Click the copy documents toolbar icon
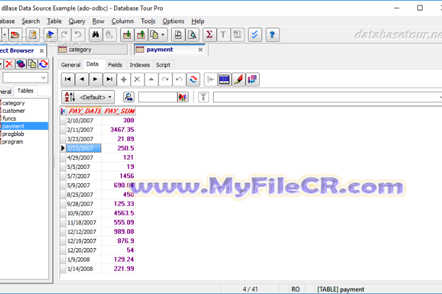442x294 pixels. [x=154, y=35]
